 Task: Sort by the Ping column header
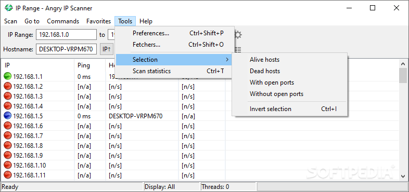pyautogui.click(x=90, y=65)
